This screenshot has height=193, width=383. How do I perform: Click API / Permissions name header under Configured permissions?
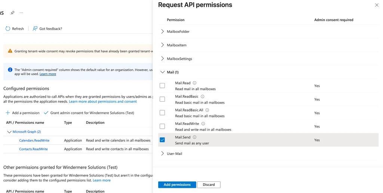(25, 123)
